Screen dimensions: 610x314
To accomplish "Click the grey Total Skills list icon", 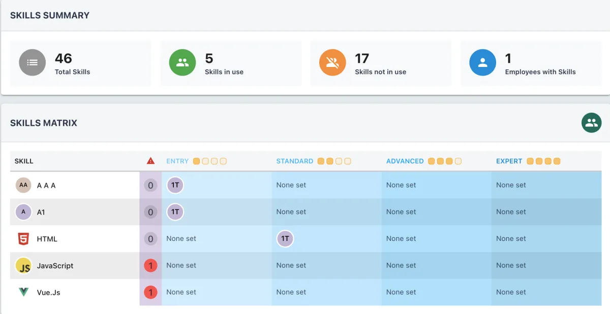I will click(33, 62).
